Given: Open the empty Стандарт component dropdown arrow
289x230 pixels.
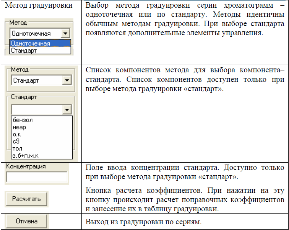Looking at the screenshot, I should click(67, 110).
